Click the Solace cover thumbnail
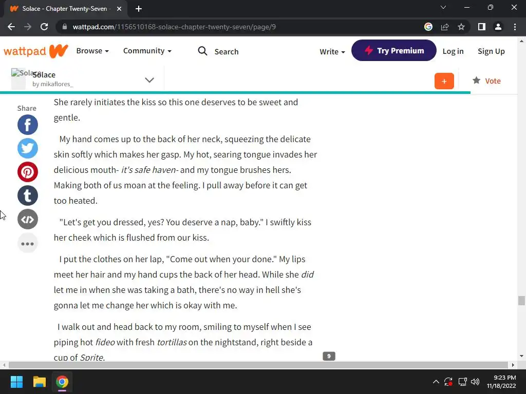Image resolution: width=526 pixels, height=394 pixels. (18, 78)
